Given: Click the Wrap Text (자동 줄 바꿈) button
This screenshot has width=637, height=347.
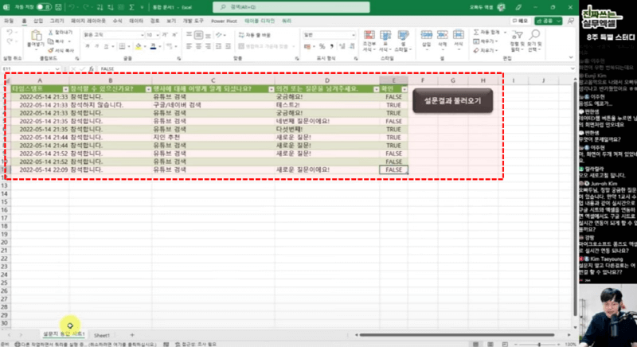Looking at the screenshot, I should coord(255,35).
